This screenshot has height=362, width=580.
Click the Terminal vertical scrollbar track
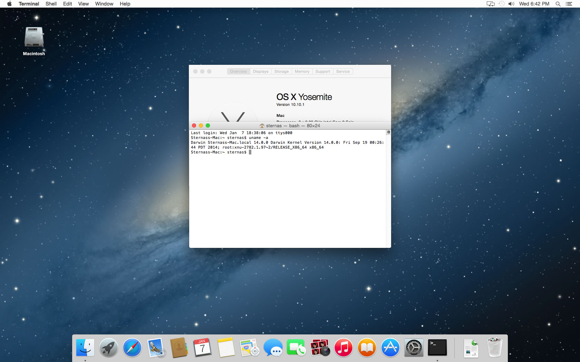pyautogui.click(x=388, y=191)
